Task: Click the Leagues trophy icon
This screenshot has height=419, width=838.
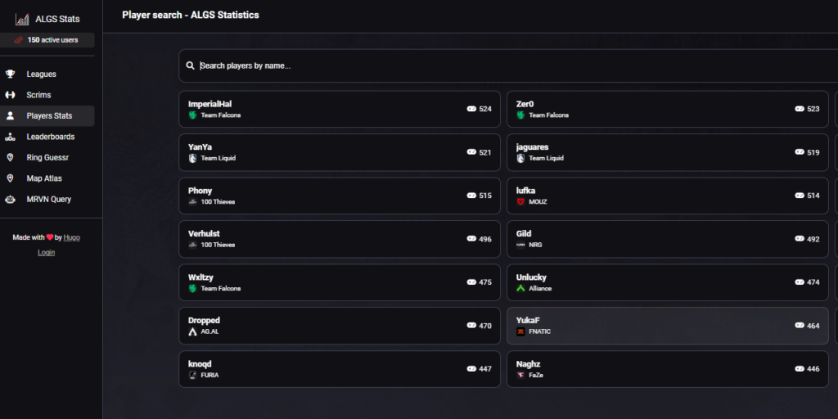Action: pyautogui.click(x=11, y=74)
